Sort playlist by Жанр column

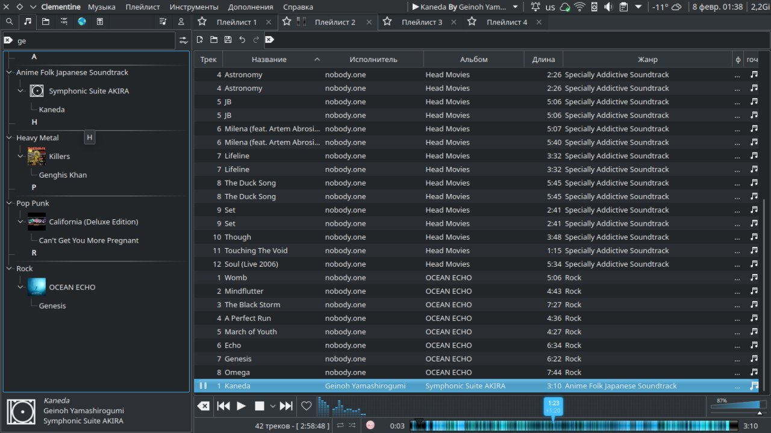tap(648, 59)
